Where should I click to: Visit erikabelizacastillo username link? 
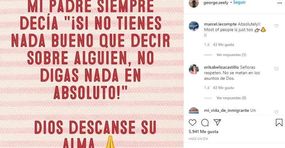click(222, 67)
